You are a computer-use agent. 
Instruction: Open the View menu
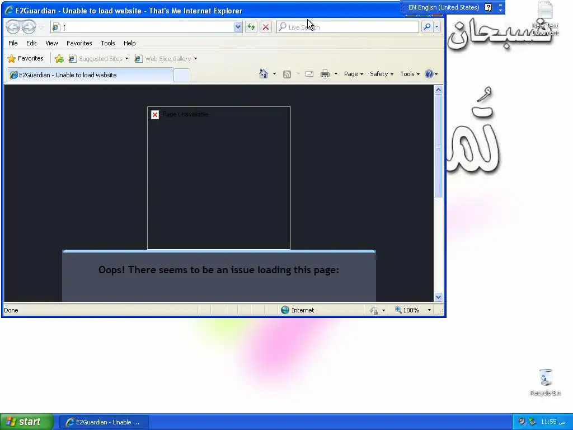click(x=51, y=43)
